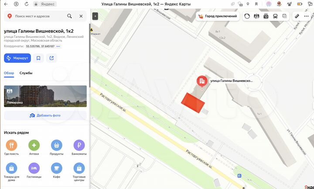Image resolution: width=314 pixels, height=189 pixels.
Task: Search nearby Торговые центры
Action: 79,172
